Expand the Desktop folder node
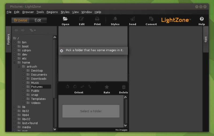The height and width of the screenshot is (136, 214). point(24,71)
